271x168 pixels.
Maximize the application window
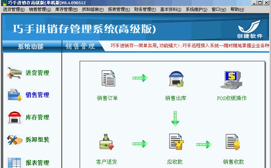click(x=260, y=2)
